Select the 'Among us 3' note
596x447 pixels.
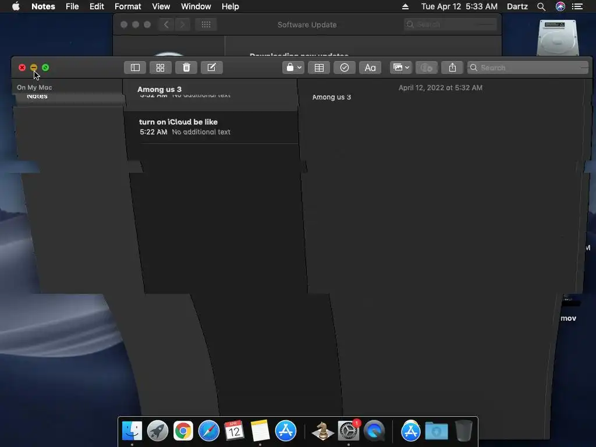(x=211, y=94)
